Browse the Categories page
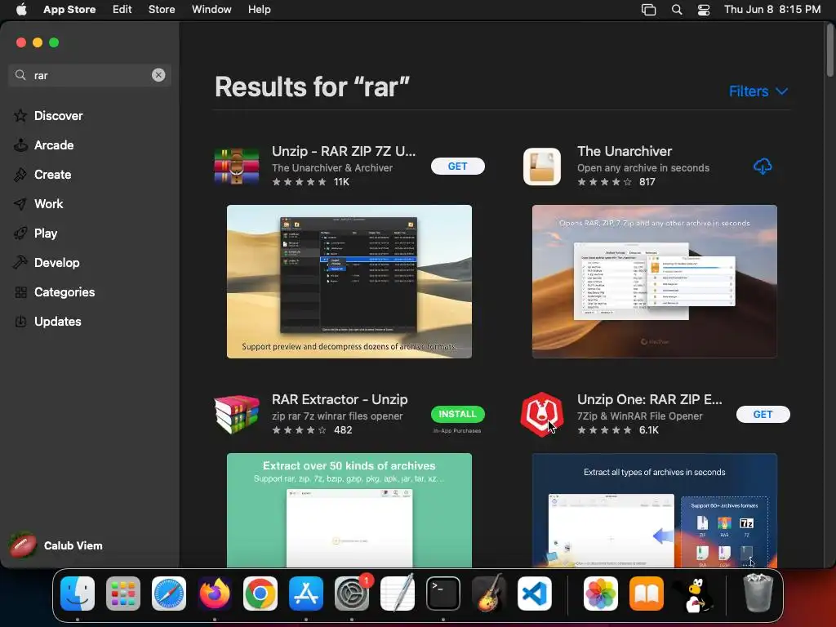The height and width of the screenshot is (627, 836). click(64, 291)
